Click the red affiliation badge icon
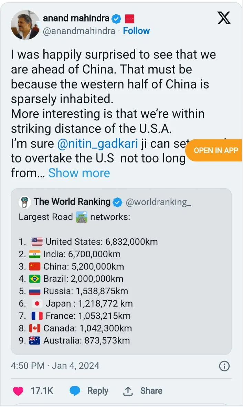243x407 pixels. (x=129, y=19)
